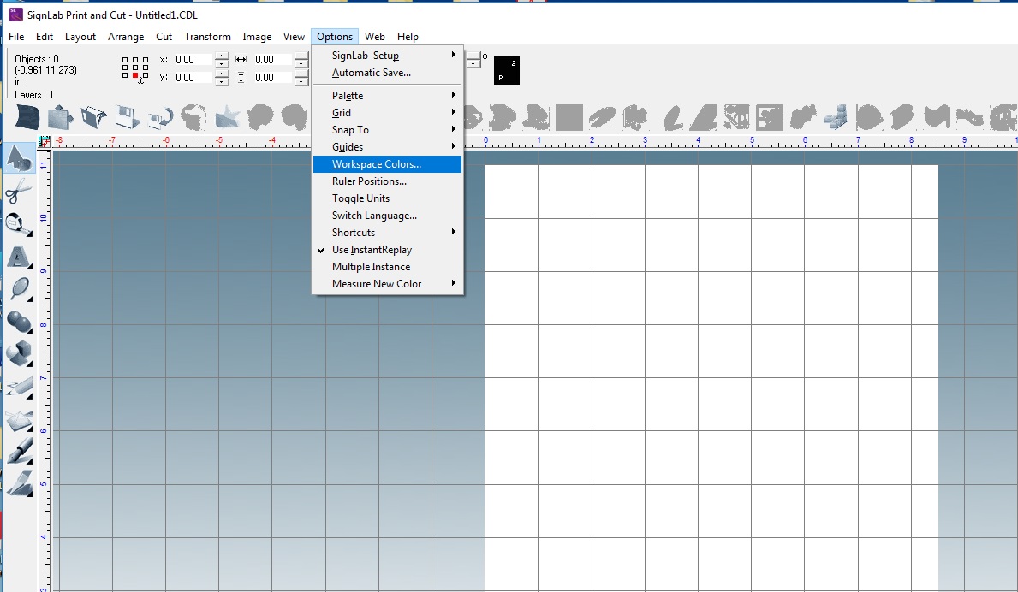Select the arrow Selection tool
Image resolution: width=1018 pixels, height=592 pixels.
click(x=19, y=158)
